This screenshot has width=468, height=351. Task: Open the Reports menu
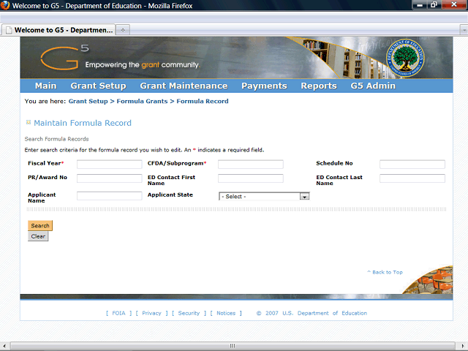(319, 86)
